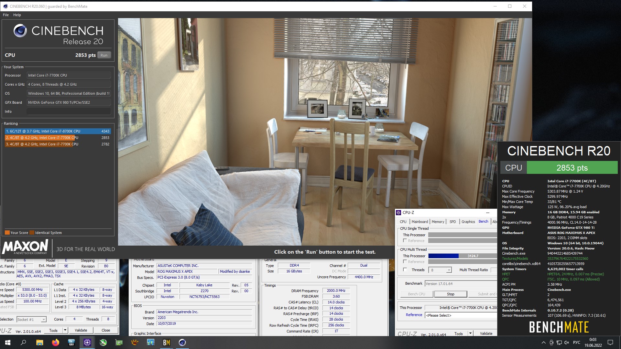The image size is (621, 349).
Task: Toggle CPU Multi Thread Reference checkbox
Action: click(405, 261)
